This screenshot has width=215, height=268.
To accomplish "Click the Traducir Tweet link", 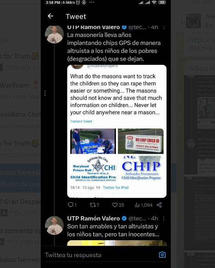I will 81,121.
